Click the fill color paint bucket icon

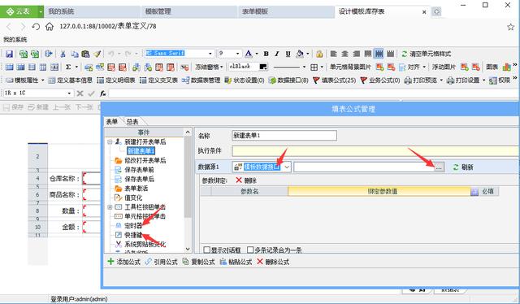[x=300, y=54]
